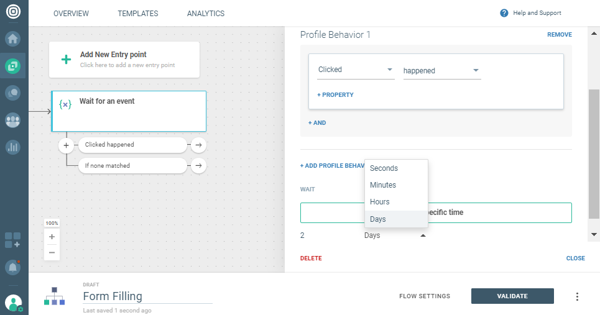Open the chat conversations sidebar icon
The image size is (600, 315).
pos(13,93)
